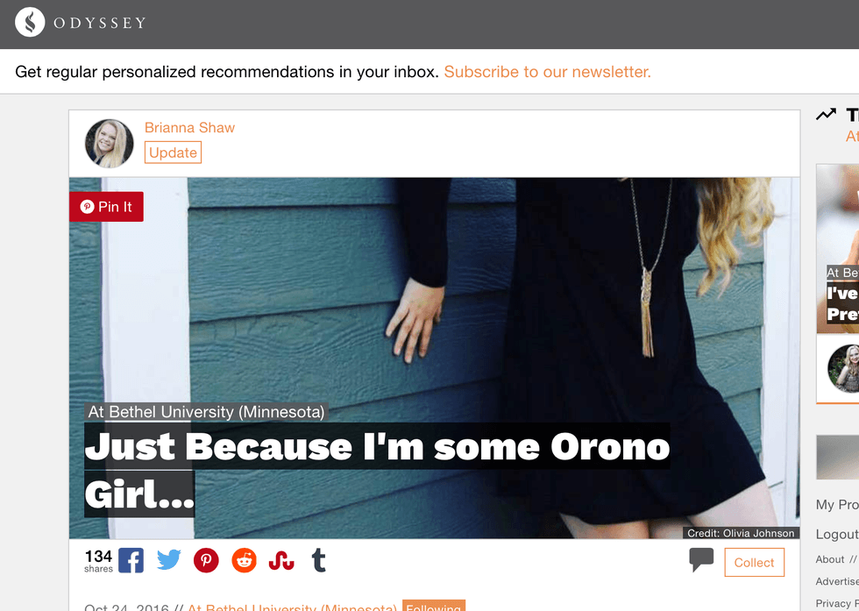Screen dimensions: 859x611
Task: Open the About footer link
Action: tap(830, 559)
